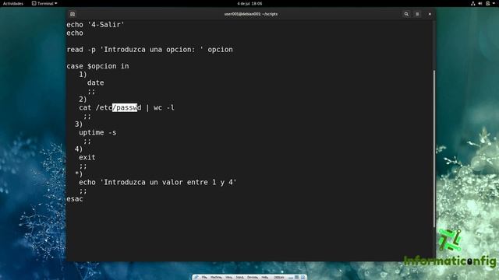Click the date command line
The height and width of the screenshot is (280, 499).
pos(95,82)
